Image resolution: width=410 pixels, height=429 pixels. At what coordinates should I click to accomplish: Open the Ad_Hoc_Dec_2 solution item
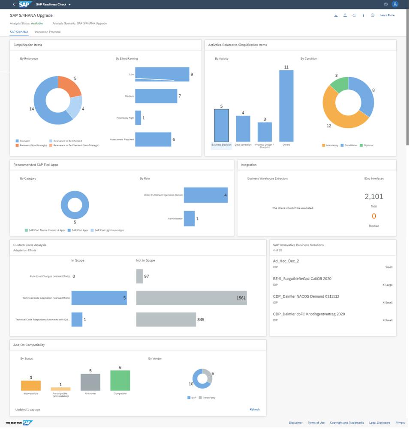click(333, 264)
